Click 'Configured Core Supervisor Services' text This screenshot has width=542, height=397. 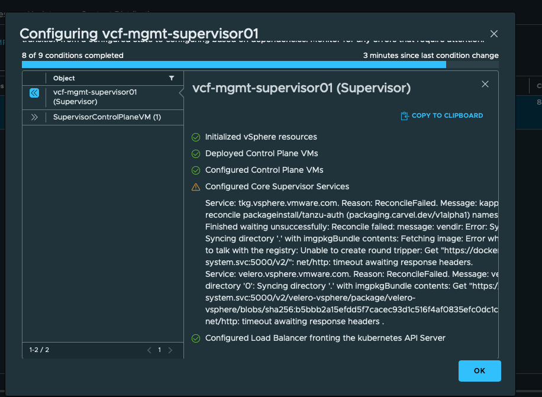278,186
